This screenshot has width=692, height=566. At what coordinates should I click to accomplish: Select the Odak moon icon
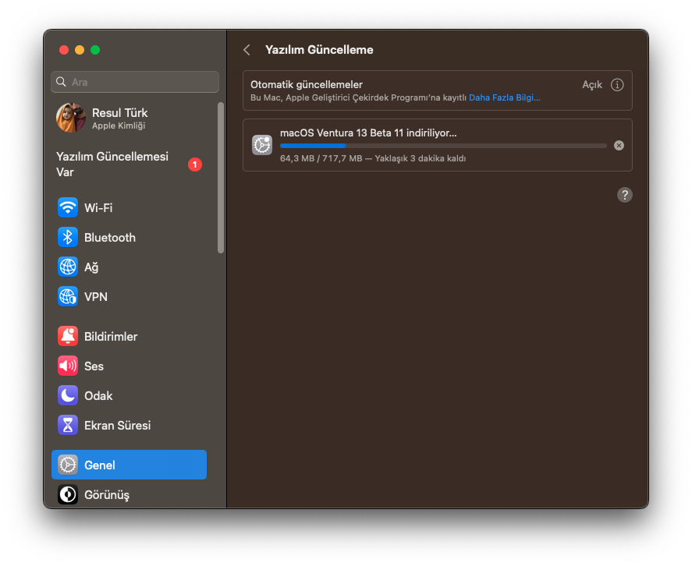(68, 396)
